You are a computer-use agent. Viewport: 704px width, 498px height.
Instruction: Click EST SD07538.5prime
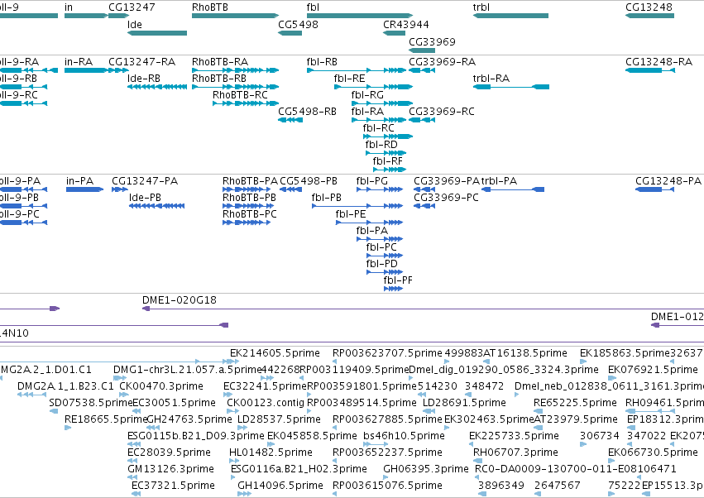coord(91,403)
